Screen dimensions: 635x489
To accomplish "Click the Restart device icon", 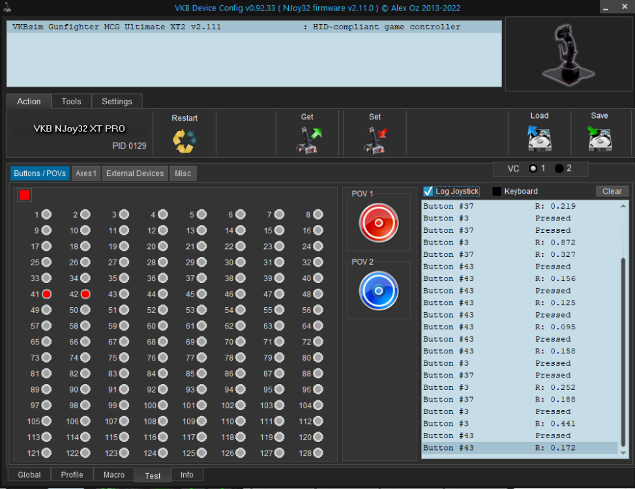I will pyautogui.click(x=185, y=141).
